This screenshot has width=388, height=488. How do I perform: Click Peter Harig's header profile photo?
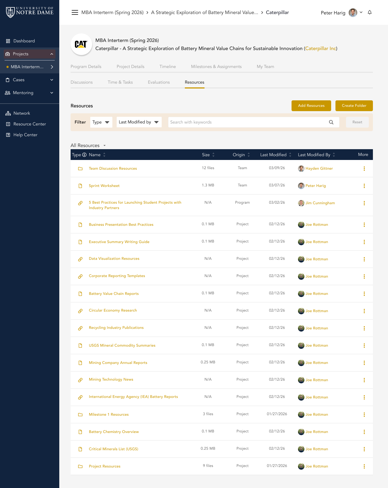[353, 12]
